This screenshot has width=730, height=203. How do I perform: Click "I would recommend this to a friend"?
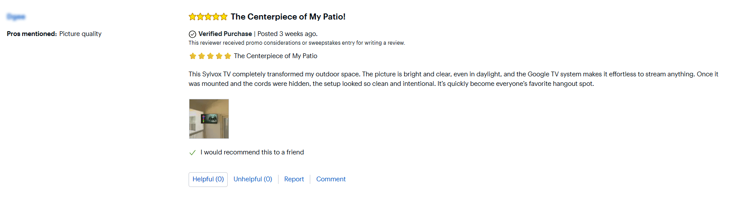click(252, 152)
